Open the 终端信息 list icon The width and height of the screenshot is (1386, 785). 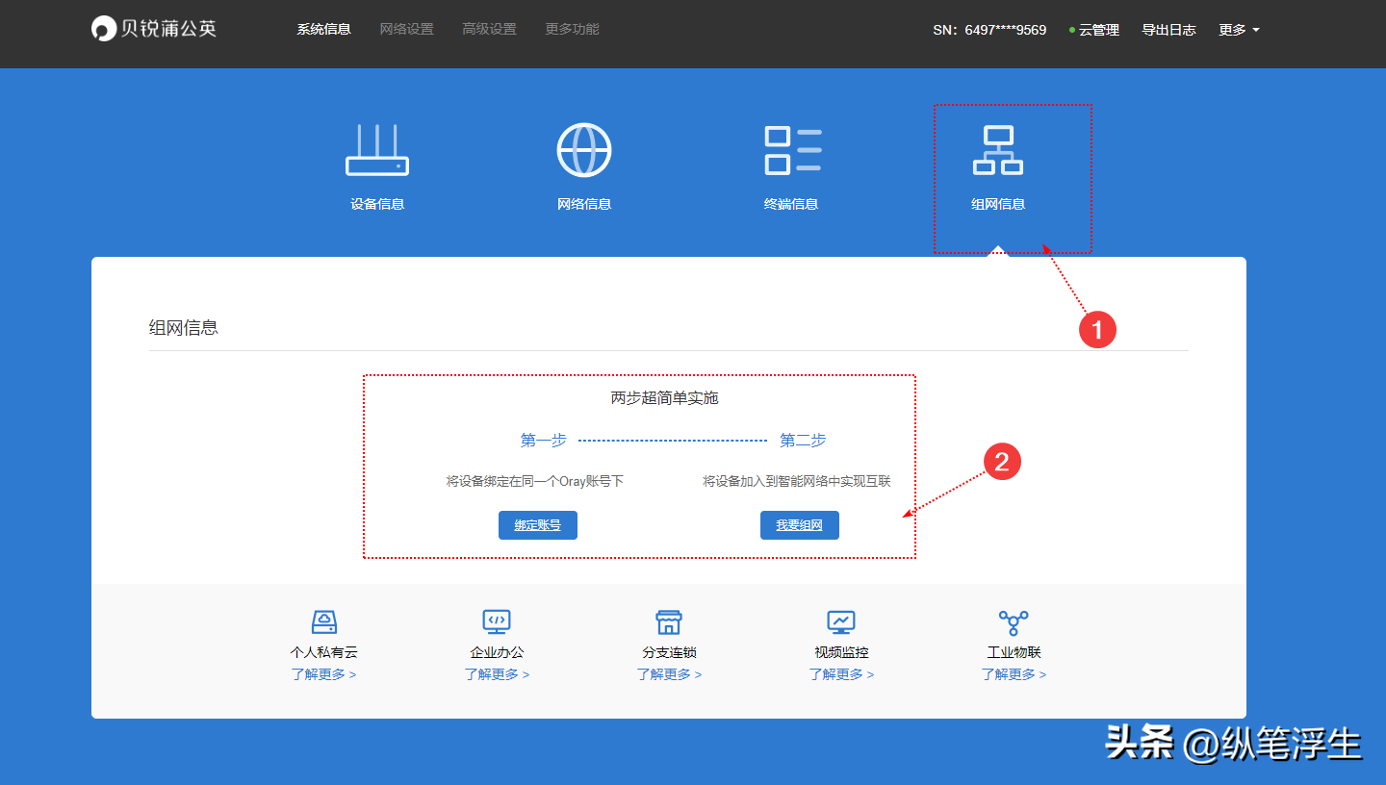click(793, 150)
